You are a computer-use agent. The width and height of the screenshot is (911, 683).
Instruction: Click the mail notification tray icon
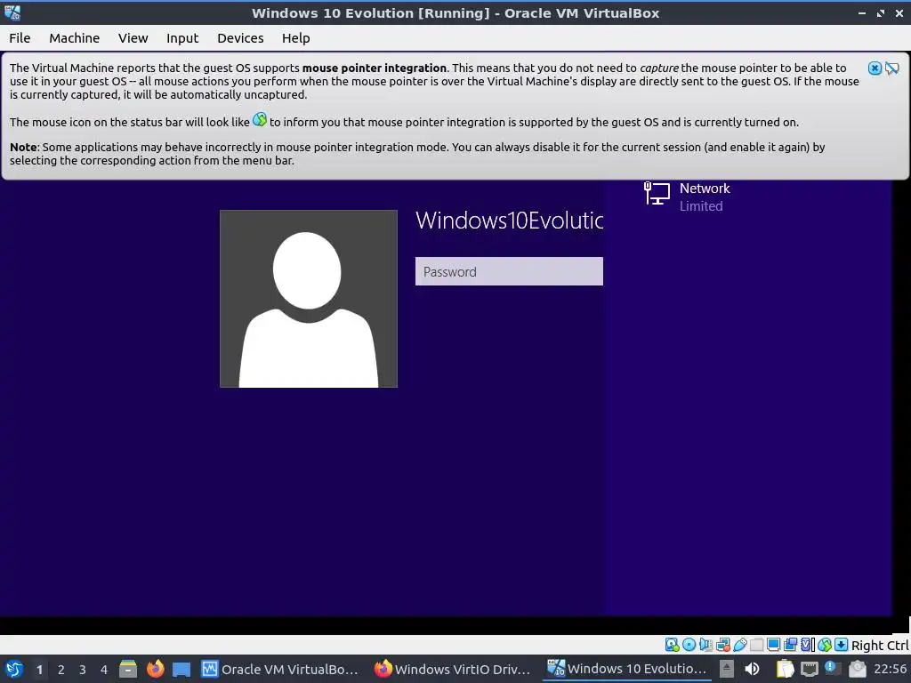coord(857,669)
